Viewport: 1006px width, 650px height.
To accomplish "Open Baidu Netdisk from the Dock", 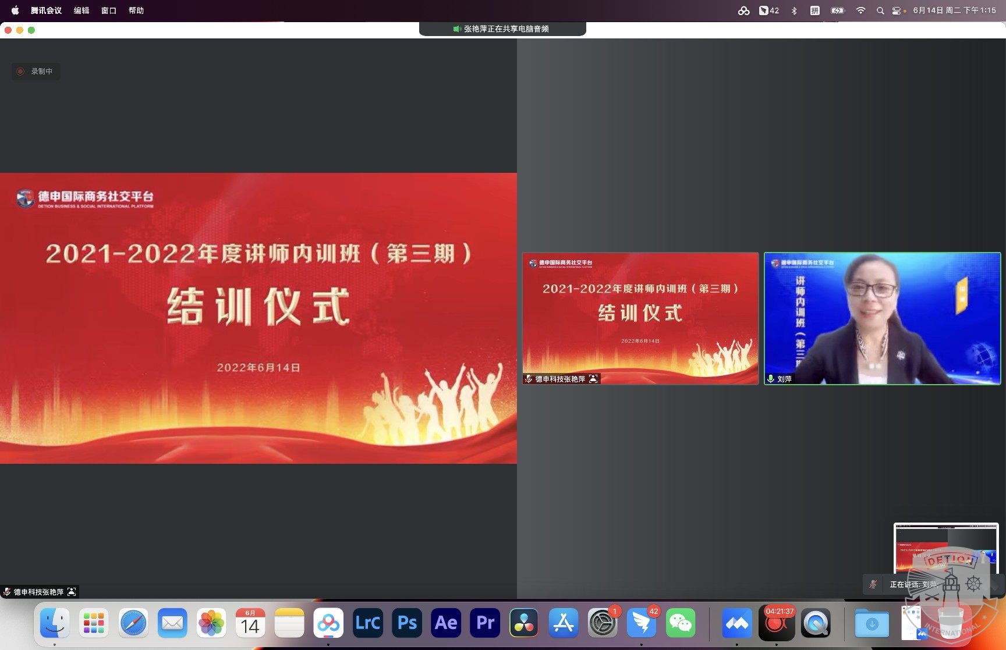I will tap(328, 623).
